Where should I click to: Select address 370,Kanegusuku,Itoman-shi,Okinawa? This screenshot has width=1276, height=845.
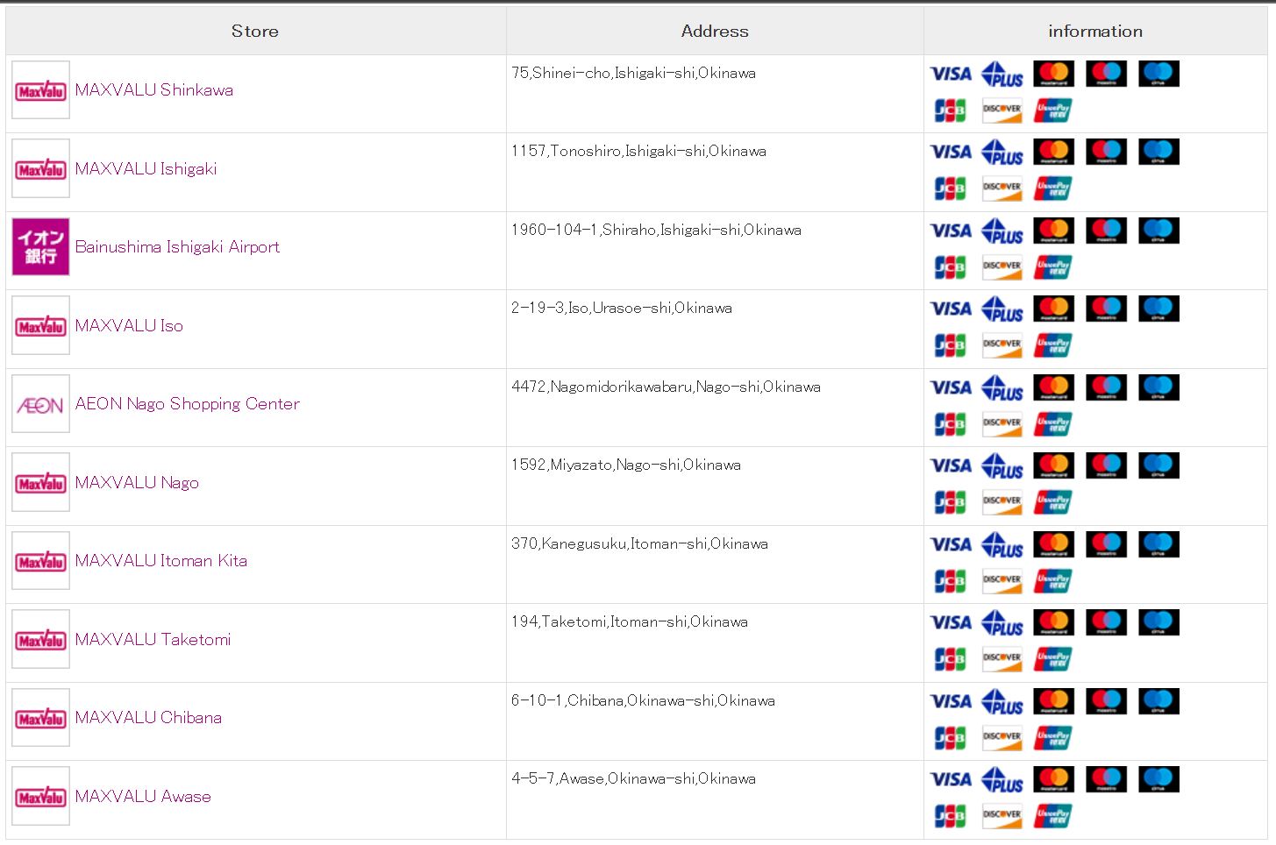(x=639, y=543)
